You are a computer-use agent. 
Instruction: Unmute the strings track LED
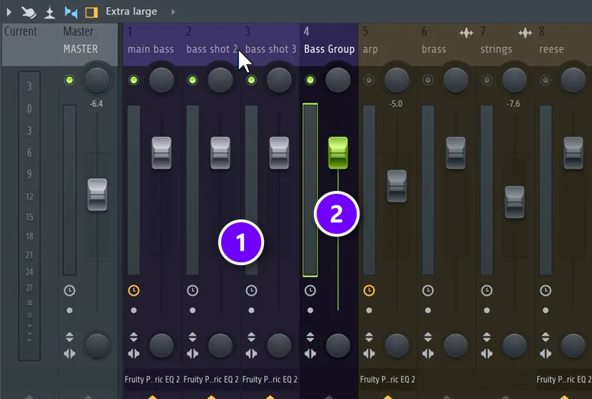click(x=486, y=80)
